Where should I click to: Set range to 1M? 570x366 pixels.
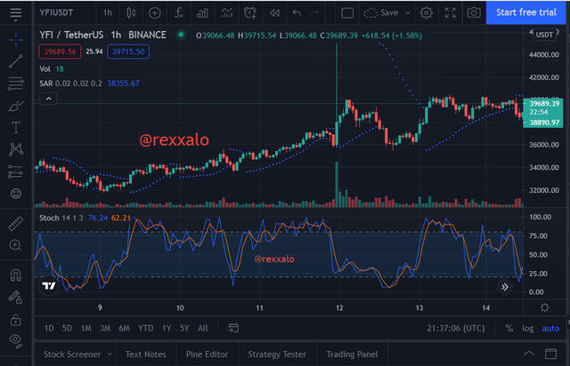coord(85,329)
